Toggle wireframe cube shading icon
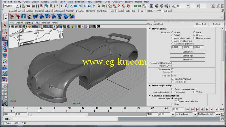This screenshot has height=127, width=226. 57,27
